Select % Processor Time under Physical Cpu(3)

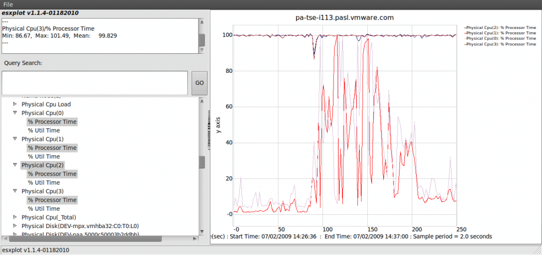click(52, 200)
